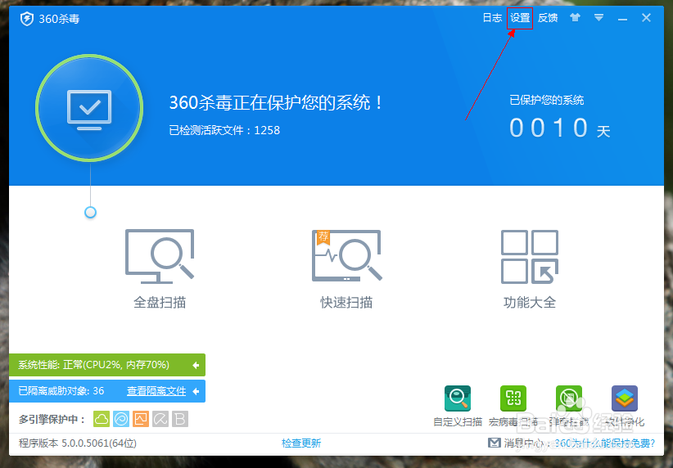The image size is (673, 468).
Task: Open the skin (shirt) icon
Action: click(x=575, y=17)
